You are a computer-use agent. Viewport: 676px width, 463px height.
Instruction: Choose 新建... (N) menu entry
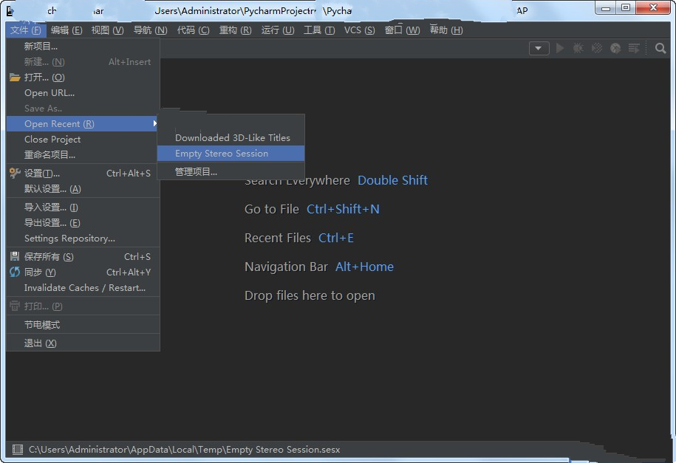click(83, 62)
